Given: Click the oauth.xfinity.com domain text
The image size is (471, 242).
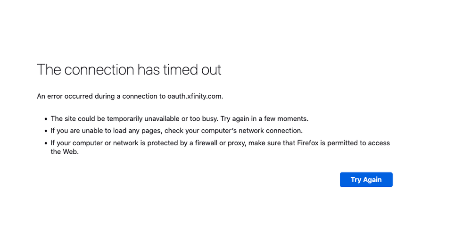Looking at the screenshot, I should [x=195, y=96].
